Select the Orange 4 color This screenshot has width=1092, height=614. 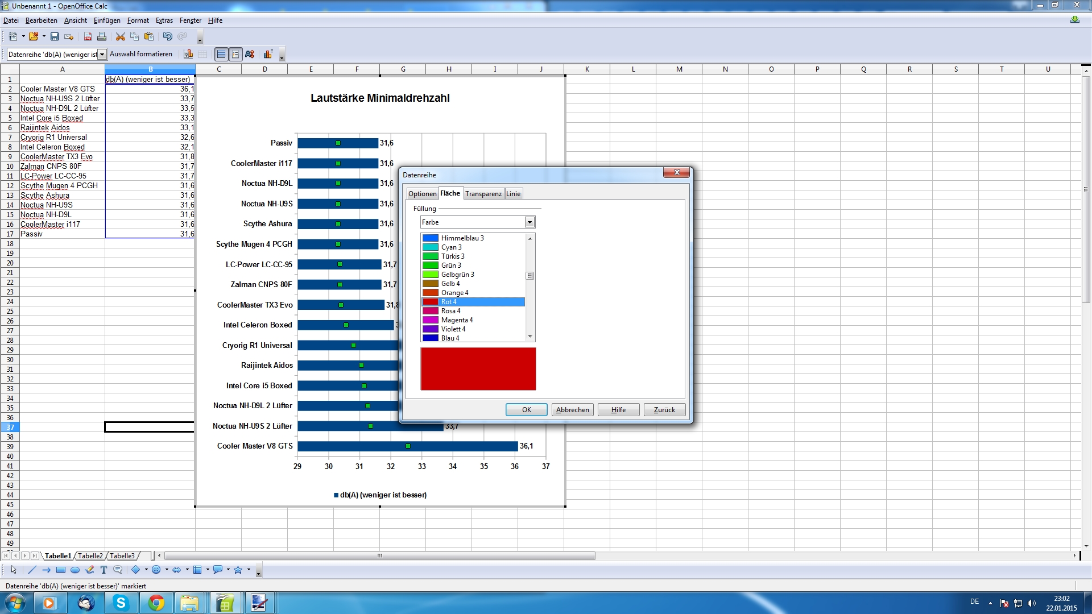tap(473, 293)
